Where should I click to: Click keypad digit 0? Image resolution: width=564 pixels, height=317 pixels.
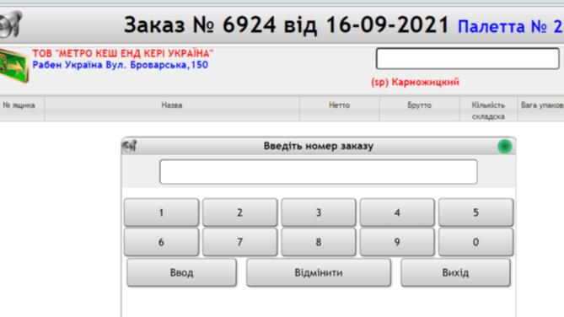click(475, 242)
